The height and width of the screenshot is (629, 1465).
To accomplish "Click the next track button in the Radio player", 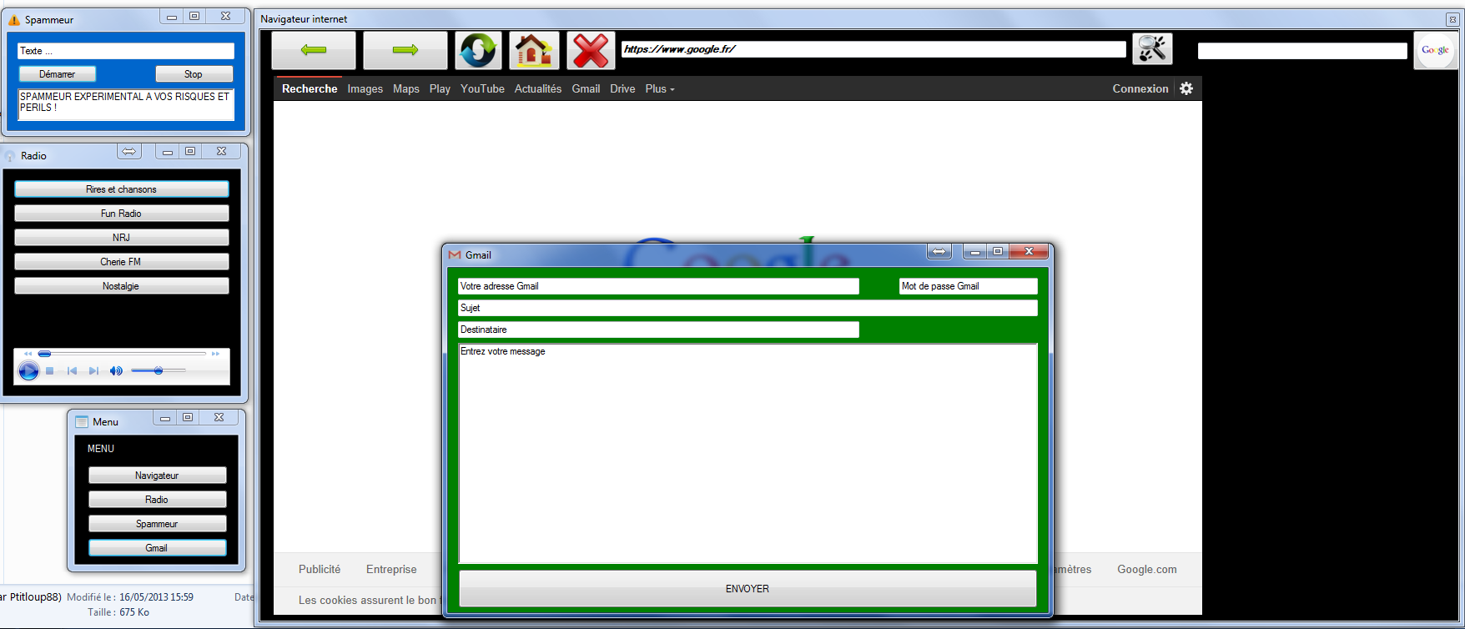I will coord(93,371).
